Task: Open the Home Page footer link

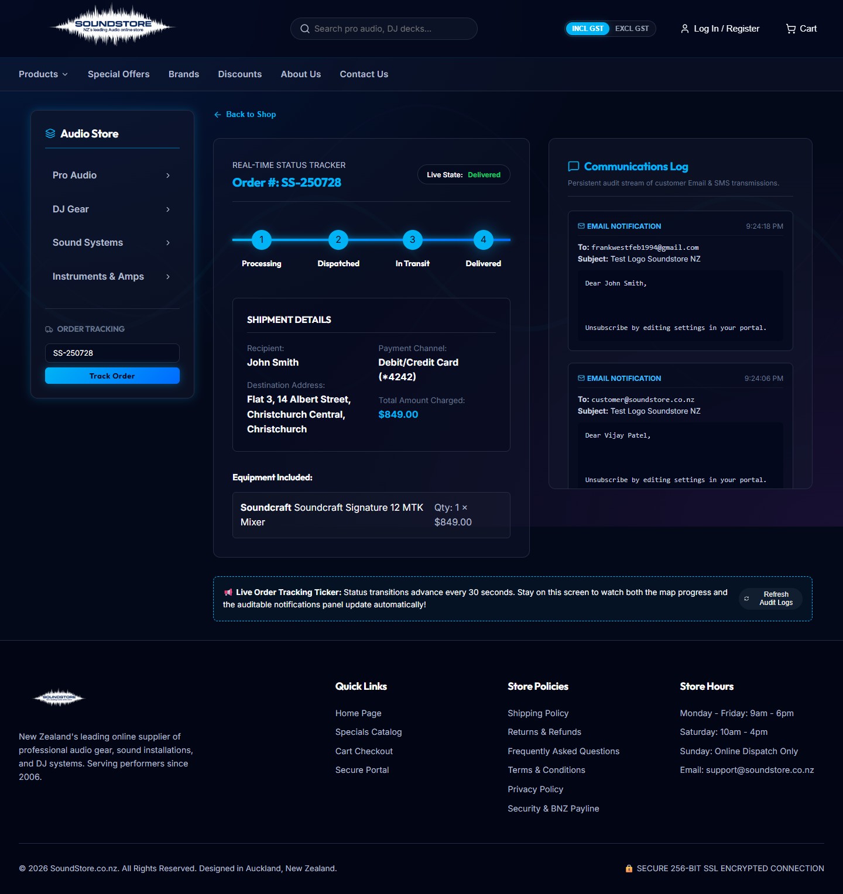Action: pos(358,713)
